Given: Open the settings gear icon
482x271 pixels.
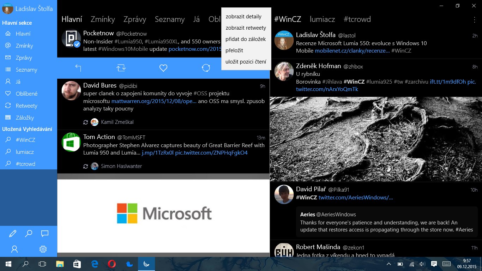Looking at the screenshot, I should (43, 249).
